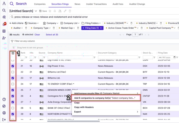Image resolution: width=179 pixels, height=123 pixels.
Task: Open the notifications bell with red badge
Action: (4, 24)
